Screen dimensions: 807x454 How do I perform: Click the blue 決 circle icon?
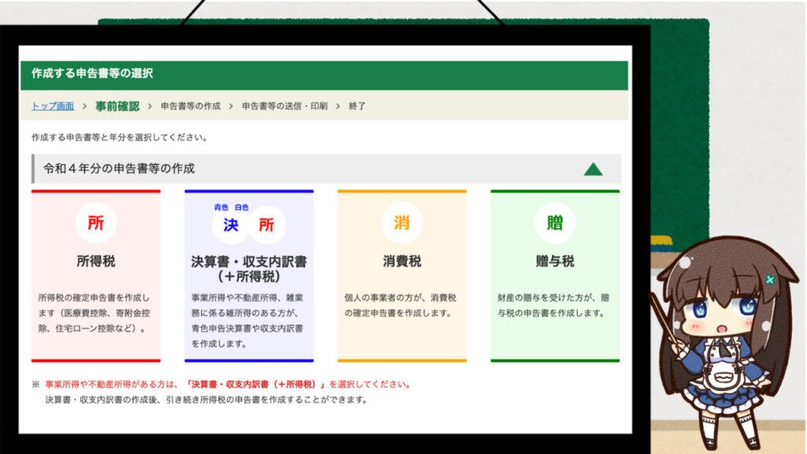click(x=230, y=225)
